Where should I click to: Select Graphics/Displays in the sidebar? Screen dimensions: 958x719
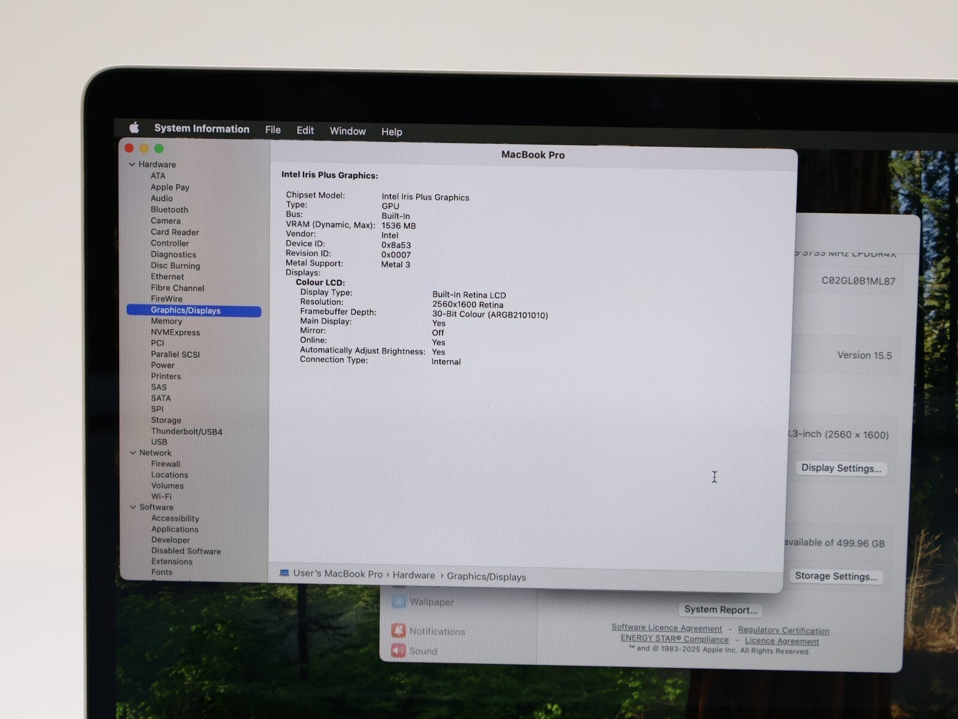coord(194,310)
